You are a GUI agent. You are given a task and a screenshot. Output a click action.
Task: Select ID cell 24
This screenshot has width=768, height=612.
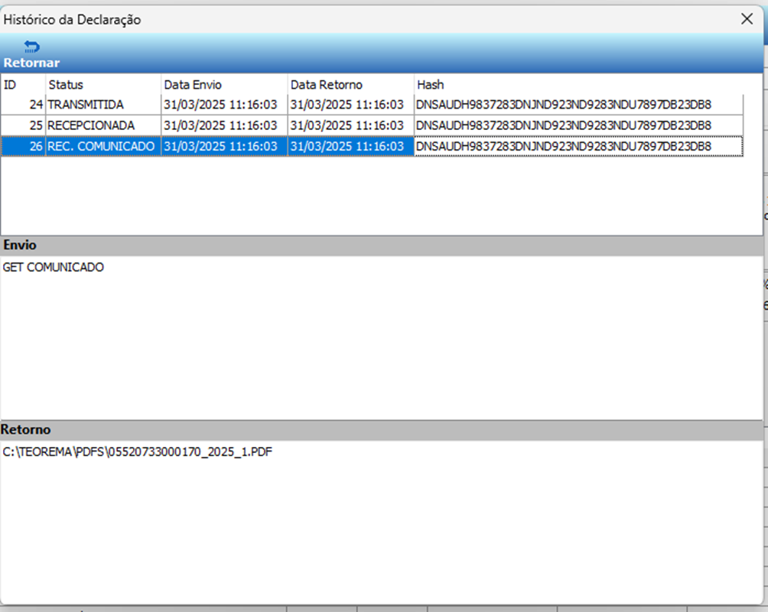23,105
